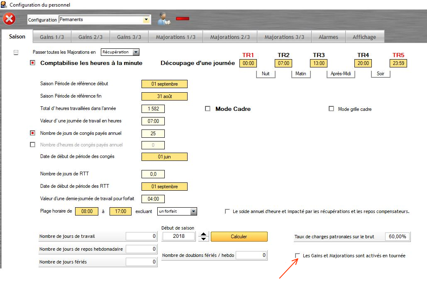Click the Nombre de jours fériés field
The width and height of the screenshot is (427, 285).
click(x=141, y=262)
